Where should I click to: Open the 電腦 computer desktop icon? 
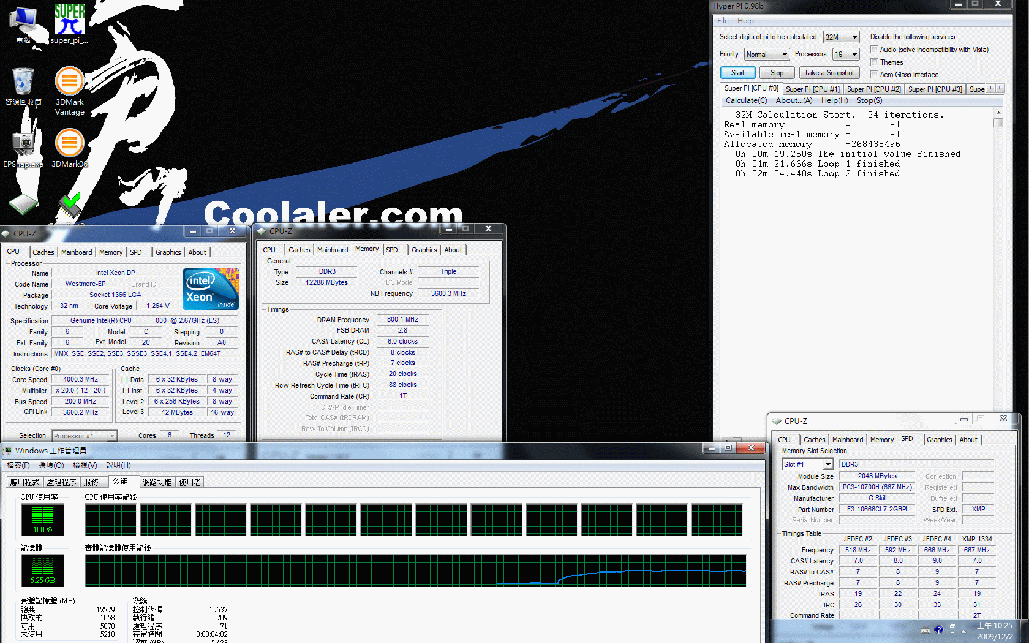tap(23, 24)
